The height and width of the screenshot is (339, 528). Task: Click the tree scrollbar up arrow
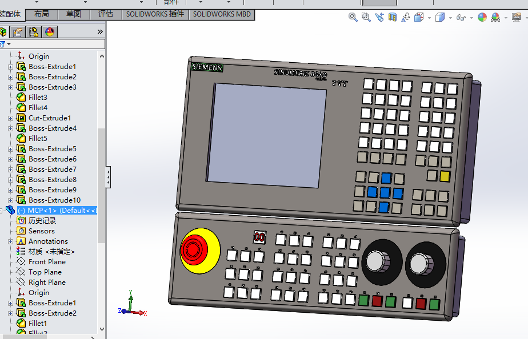coord(102,56)
